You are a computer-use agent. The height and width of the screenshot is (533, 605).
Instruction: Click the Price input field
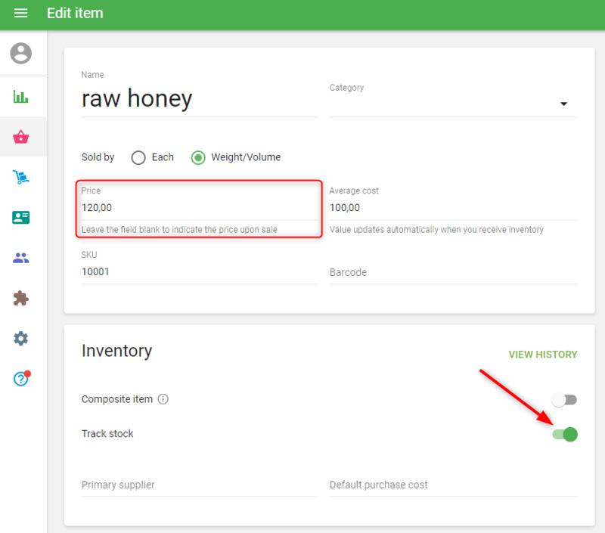coord(199,207)
